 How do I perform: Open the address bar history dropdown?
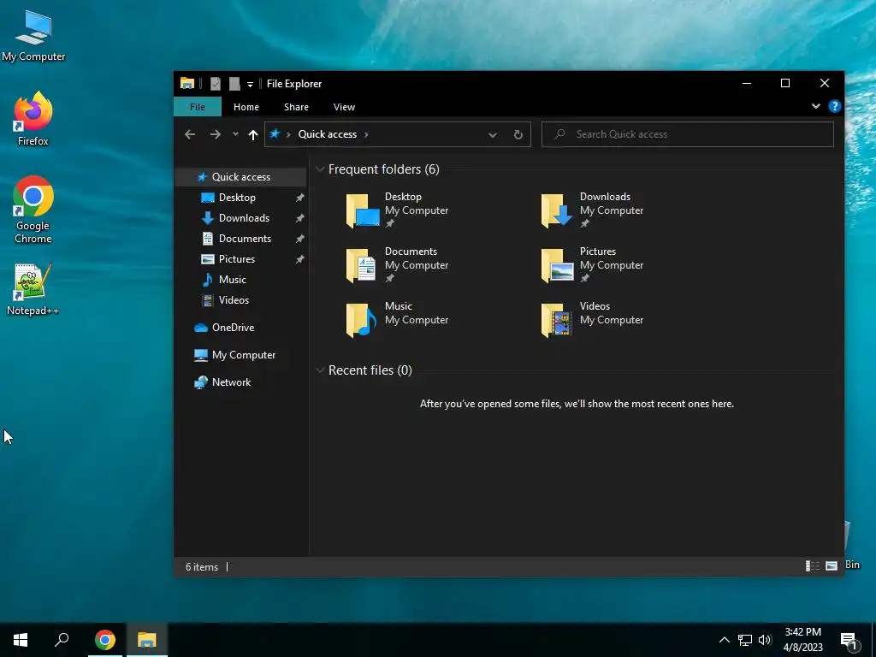[x=492, y=134]
